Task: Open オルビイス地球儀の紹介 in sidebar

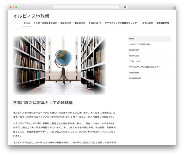Action: tap(149, 44)
